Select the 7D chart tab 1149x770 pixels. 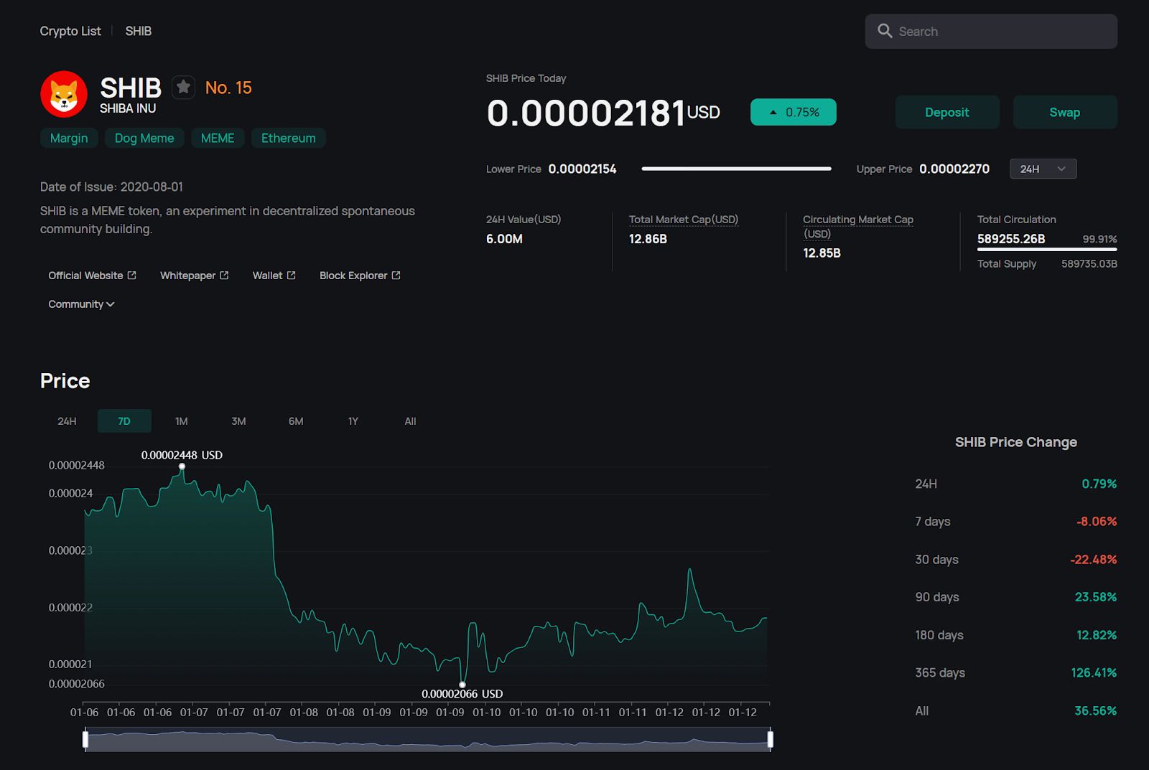pyautogui.click(x=124, y=421)
